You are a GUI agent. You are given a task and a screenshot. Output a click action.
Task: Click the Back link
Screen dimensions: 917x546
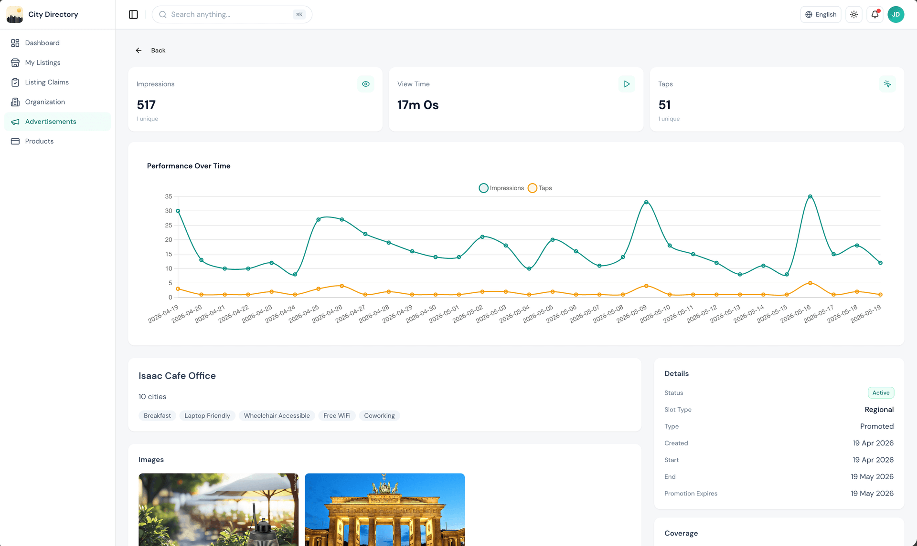pyautogui.click(x=150, y=50)
